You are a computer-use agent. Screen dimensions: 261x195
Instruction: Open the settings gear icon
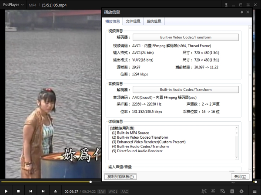(242, 191)
